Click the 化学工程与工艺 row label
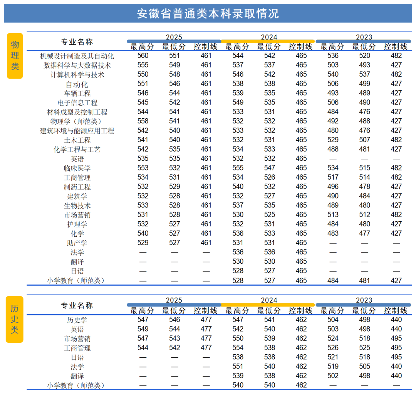The width and height of the screenshot is (416, 394). [77, 150]
